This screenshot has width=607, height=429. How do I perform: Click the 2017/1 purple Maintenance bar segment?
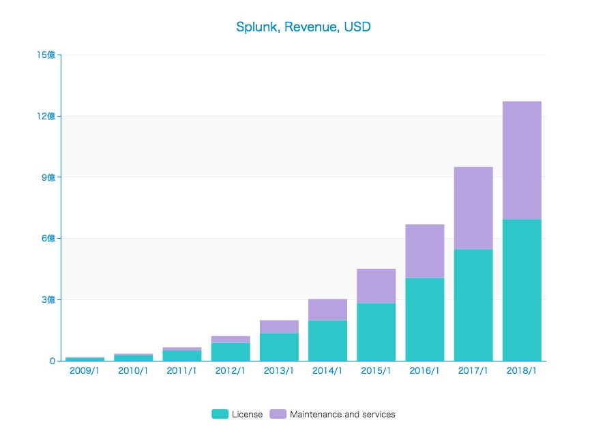point(473,208)
